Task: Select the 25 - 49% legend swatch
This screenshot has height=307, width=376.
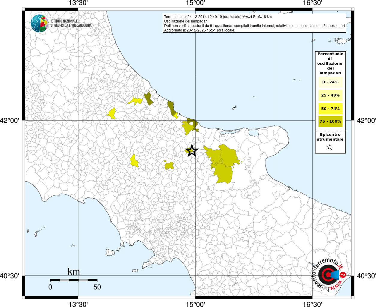Action: [x=330, y=95]
